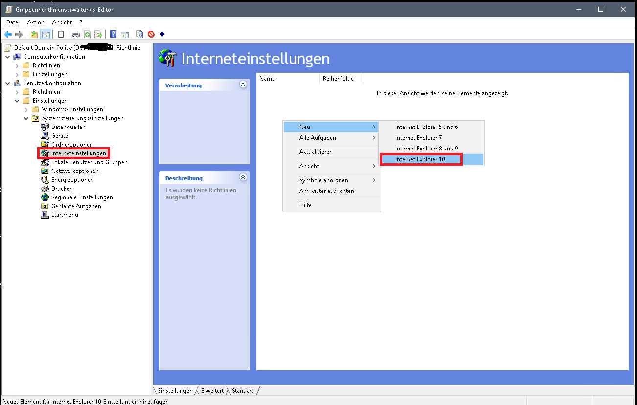Collapse the Computerkonfiguration tree node
637x405 pixels.
click(7, 57)
